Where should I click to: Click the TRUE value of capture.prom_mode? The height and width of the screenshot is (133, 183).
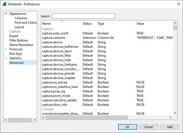(140, 96)
